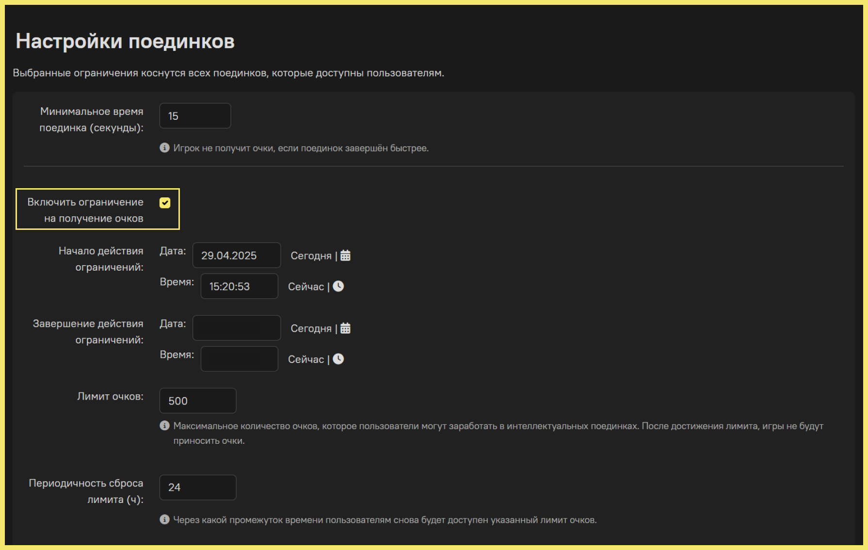Click info icon beside reset period hint
868x550 pixels.
164,519
